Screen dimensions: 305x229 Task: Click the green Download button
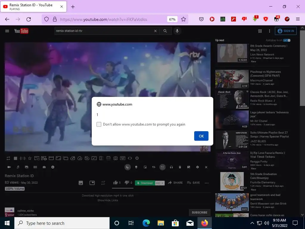(145, 183)
